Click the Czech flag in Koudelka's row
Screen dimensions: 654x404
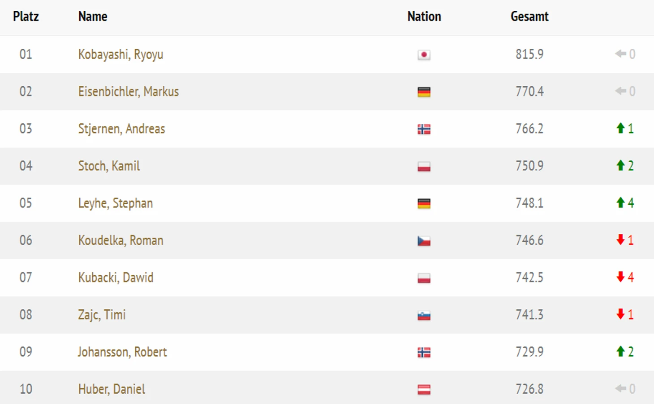424,241
